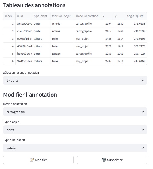
Task: Click angle value 273.6638
Action: [x=136, y=23]
